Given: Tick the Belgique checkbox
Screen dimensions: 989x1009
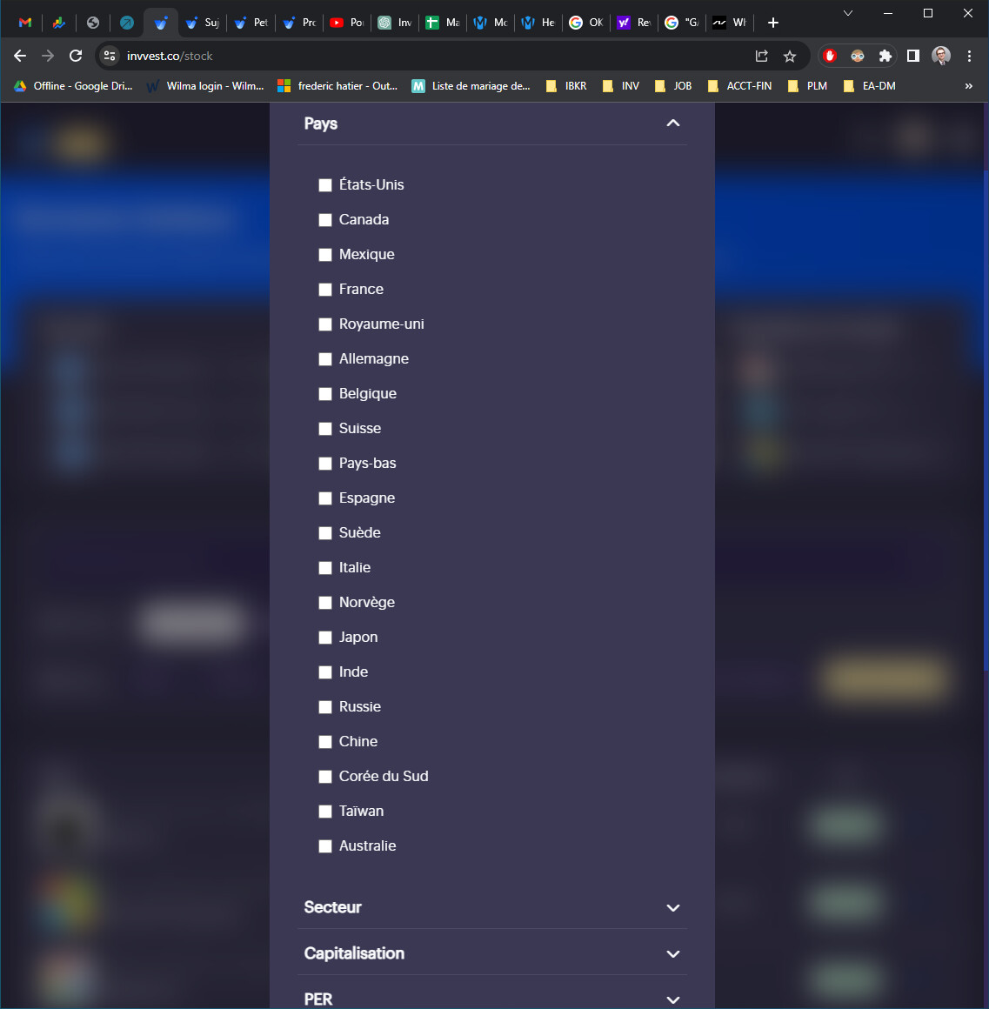Looking at the screenshot, I should point(325,394).
